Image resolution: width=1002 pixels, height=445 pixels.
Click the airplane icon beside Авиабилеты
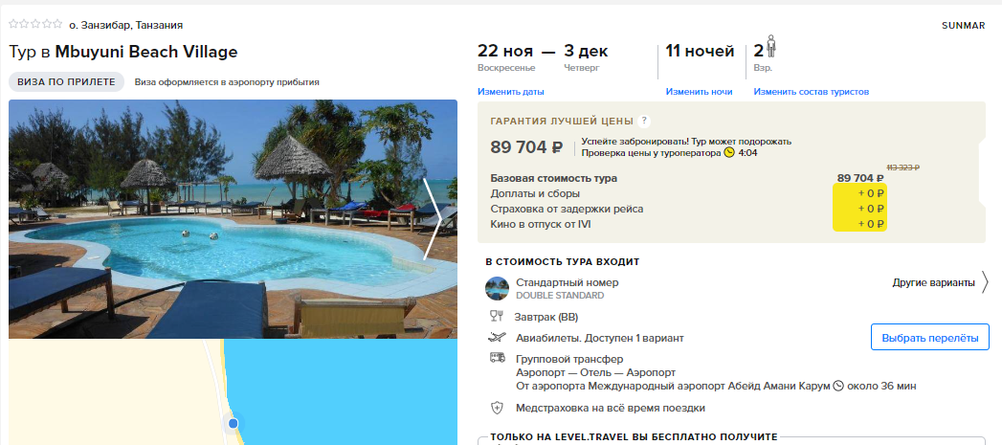pos(497,337)
